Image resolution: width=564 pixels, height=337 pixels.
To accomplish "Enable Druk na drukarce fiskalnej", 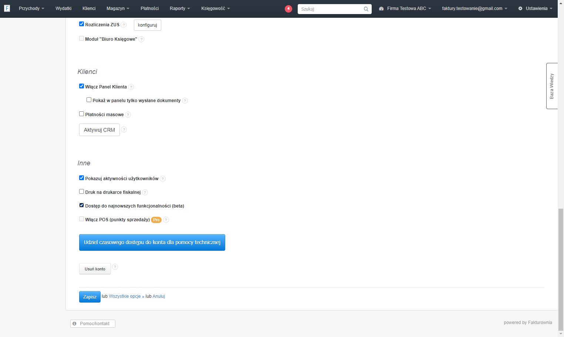I will pos(81,192).
